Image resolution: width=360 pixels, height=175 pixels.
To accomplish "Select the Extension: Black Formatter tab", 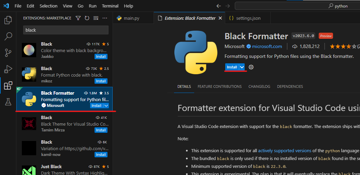I will click(x=190, y=18).
